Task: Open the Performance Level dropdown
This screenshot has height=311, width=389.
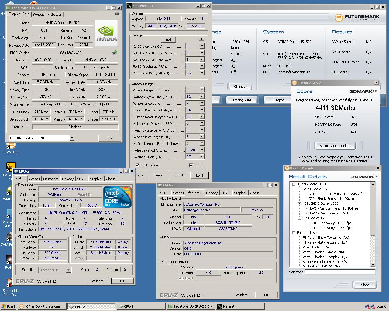Action: pos(202,103)
